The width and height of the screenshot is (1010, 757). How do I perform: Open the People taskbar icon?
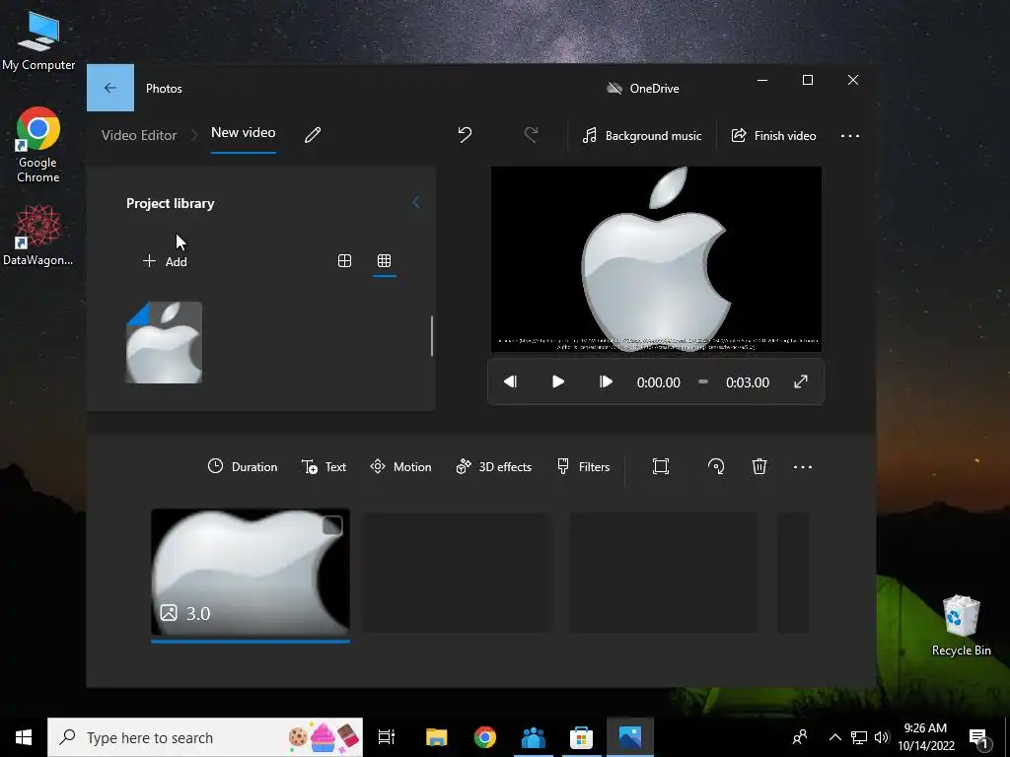800,737
